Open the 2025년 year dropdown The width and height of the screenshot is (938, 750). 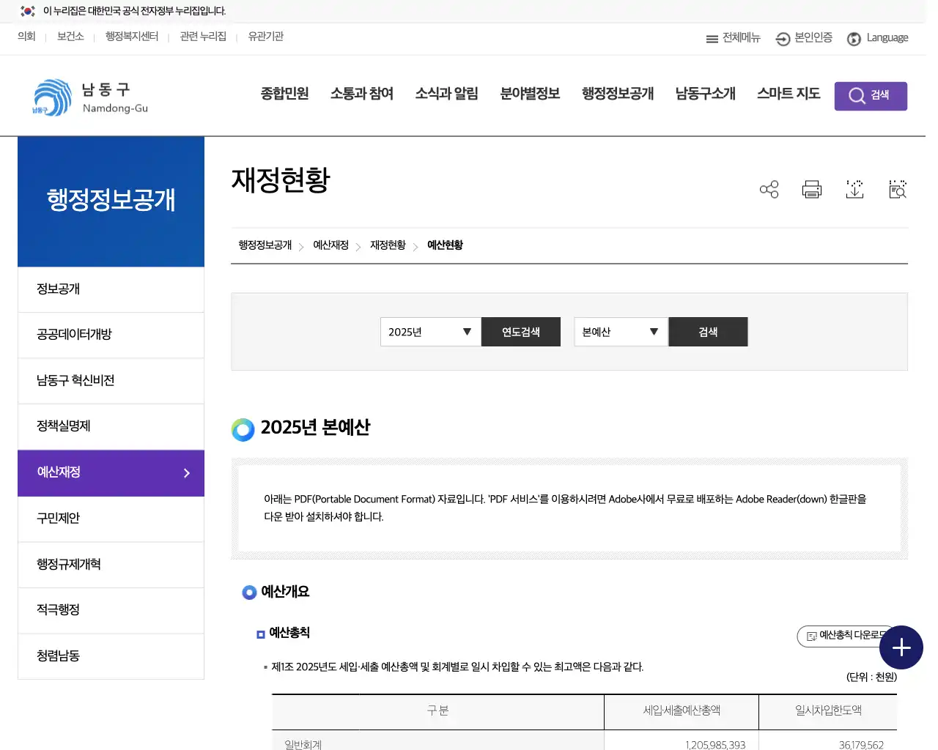pyautogui.click(x=429, y=332)
